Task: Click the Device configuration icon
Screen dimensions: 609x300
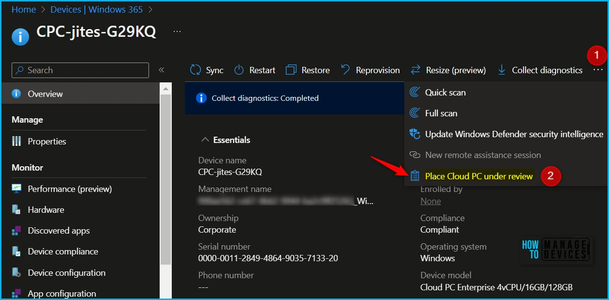Action: point(16,273)
